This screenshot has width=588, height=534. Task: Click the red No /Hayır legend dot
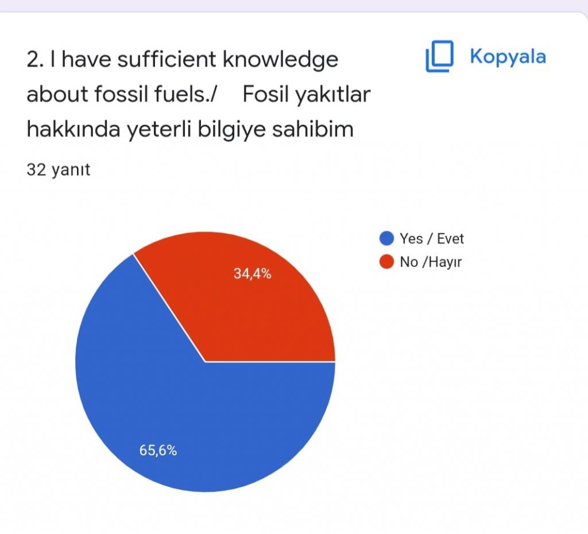coord(386,262)
